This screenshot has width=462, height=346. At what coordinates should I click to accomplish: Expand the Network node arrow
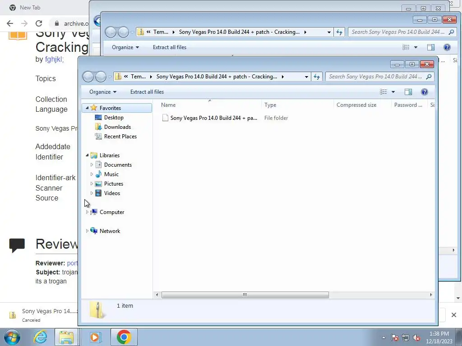click(x=87, y=231)
